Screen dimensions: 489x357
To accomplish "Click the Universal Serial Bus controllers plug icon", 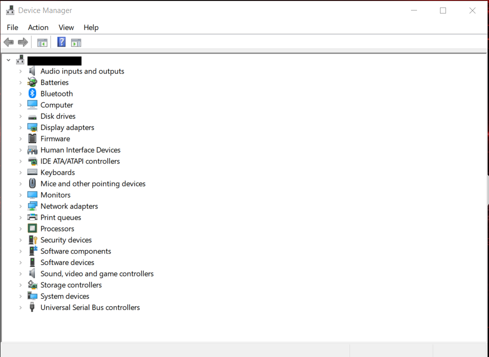I will [32, 307].
